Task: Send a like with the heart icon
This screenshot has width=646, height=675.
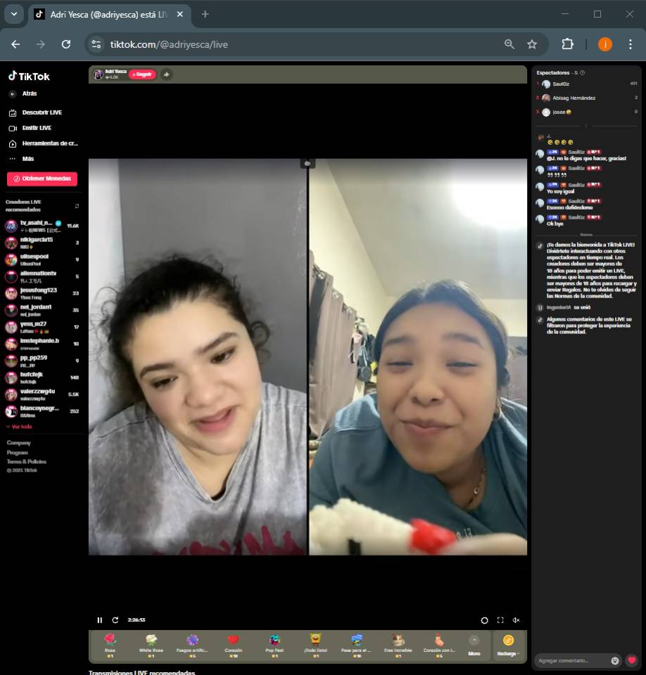Action: (x=632, y=661)
